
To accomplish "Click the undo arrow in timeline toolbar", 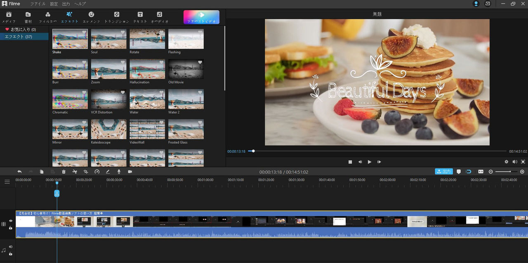I will tap(19, 172).
